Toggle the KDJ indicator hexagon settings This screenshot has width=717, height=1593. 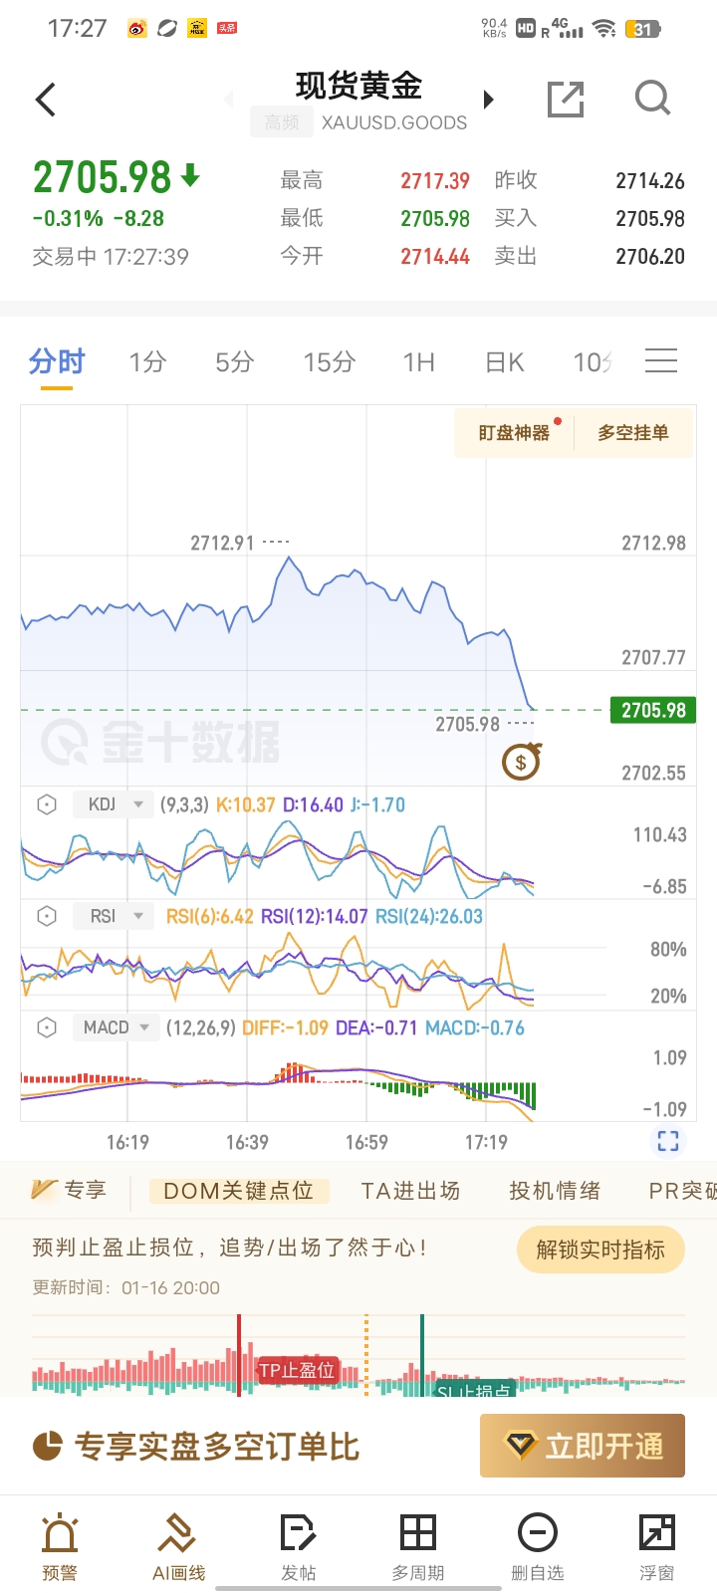(x=47, y=804)
